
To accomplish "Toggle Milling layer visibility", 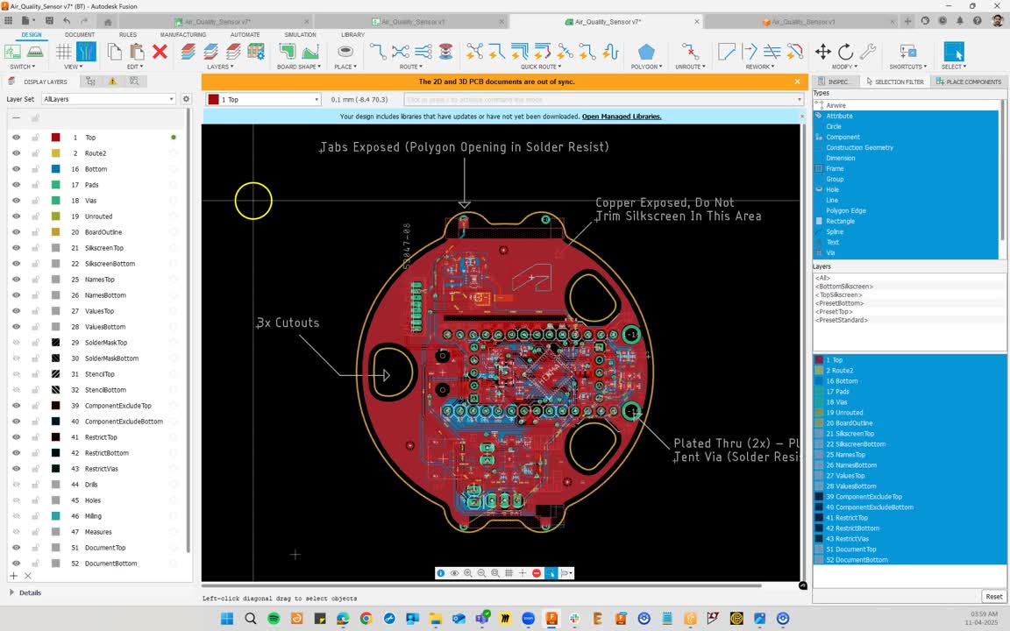I will click(x=16, y=515).
